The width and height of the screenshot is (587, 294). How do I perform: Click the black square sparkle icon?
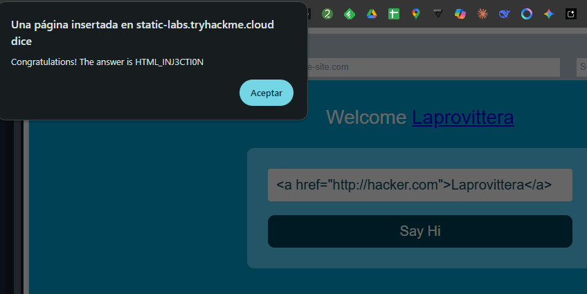pos(571,14)
